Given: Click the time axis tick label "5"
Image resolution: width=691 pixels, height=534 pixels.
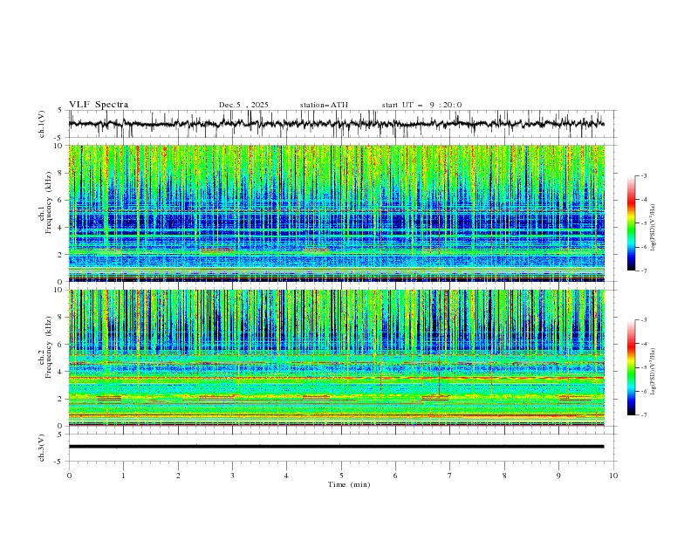Looking at the screenshot, I should 341,476.
